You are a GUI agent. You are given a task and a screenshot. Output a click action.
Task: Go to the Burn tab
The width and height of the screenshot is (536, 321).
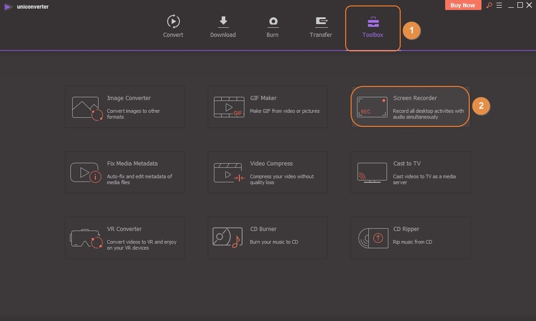(272, 26)
